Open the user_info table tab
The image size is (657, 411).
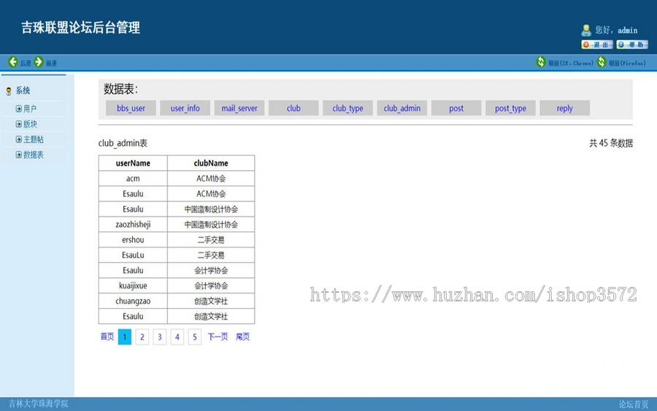point(185,108)
